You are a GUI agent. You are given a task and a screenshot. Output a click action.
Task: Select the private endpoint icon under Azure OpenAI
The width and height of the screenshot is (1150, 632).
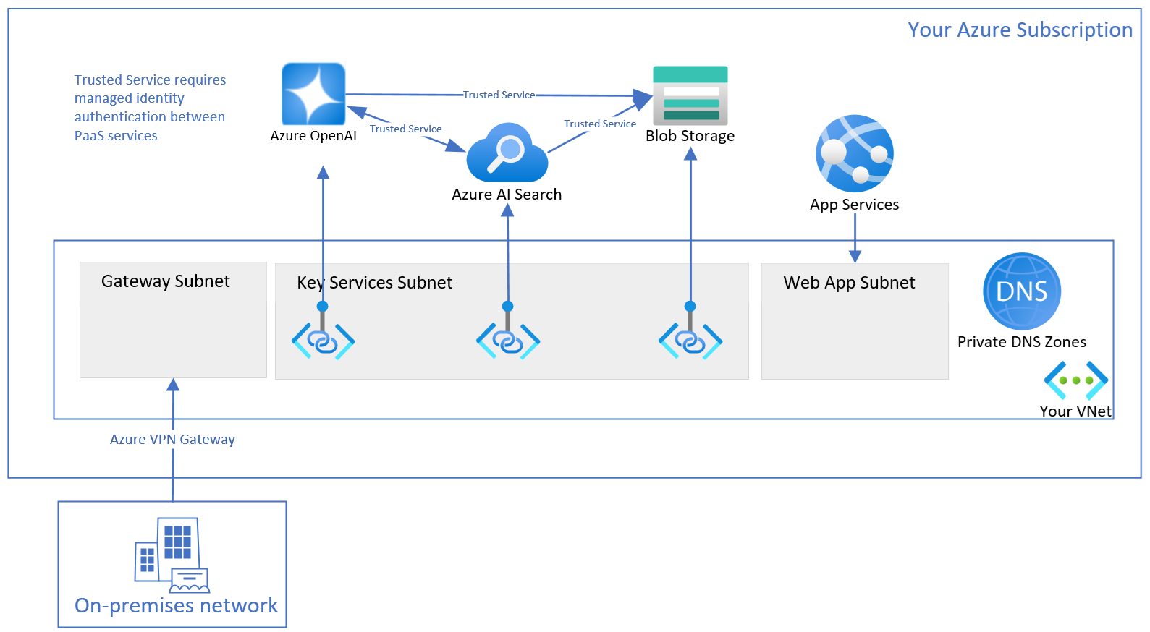click(x=323, y=340)
